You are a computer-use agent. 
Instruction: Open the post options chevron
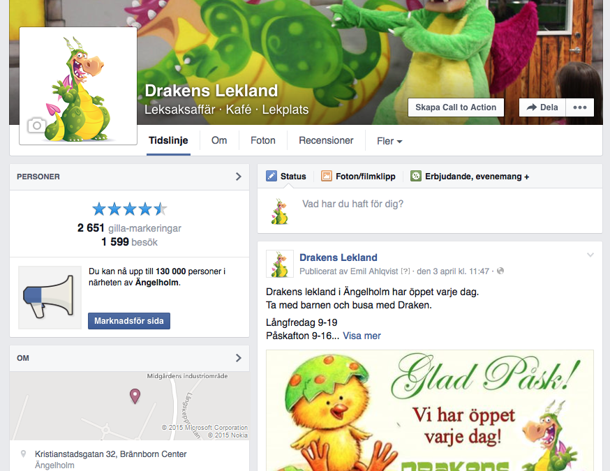[590, 255]
